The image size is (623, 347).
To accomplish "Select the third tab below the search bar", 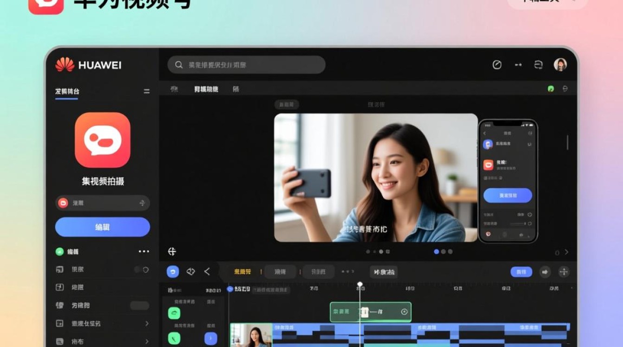I will pyautogui.click(x=236, y=89).
